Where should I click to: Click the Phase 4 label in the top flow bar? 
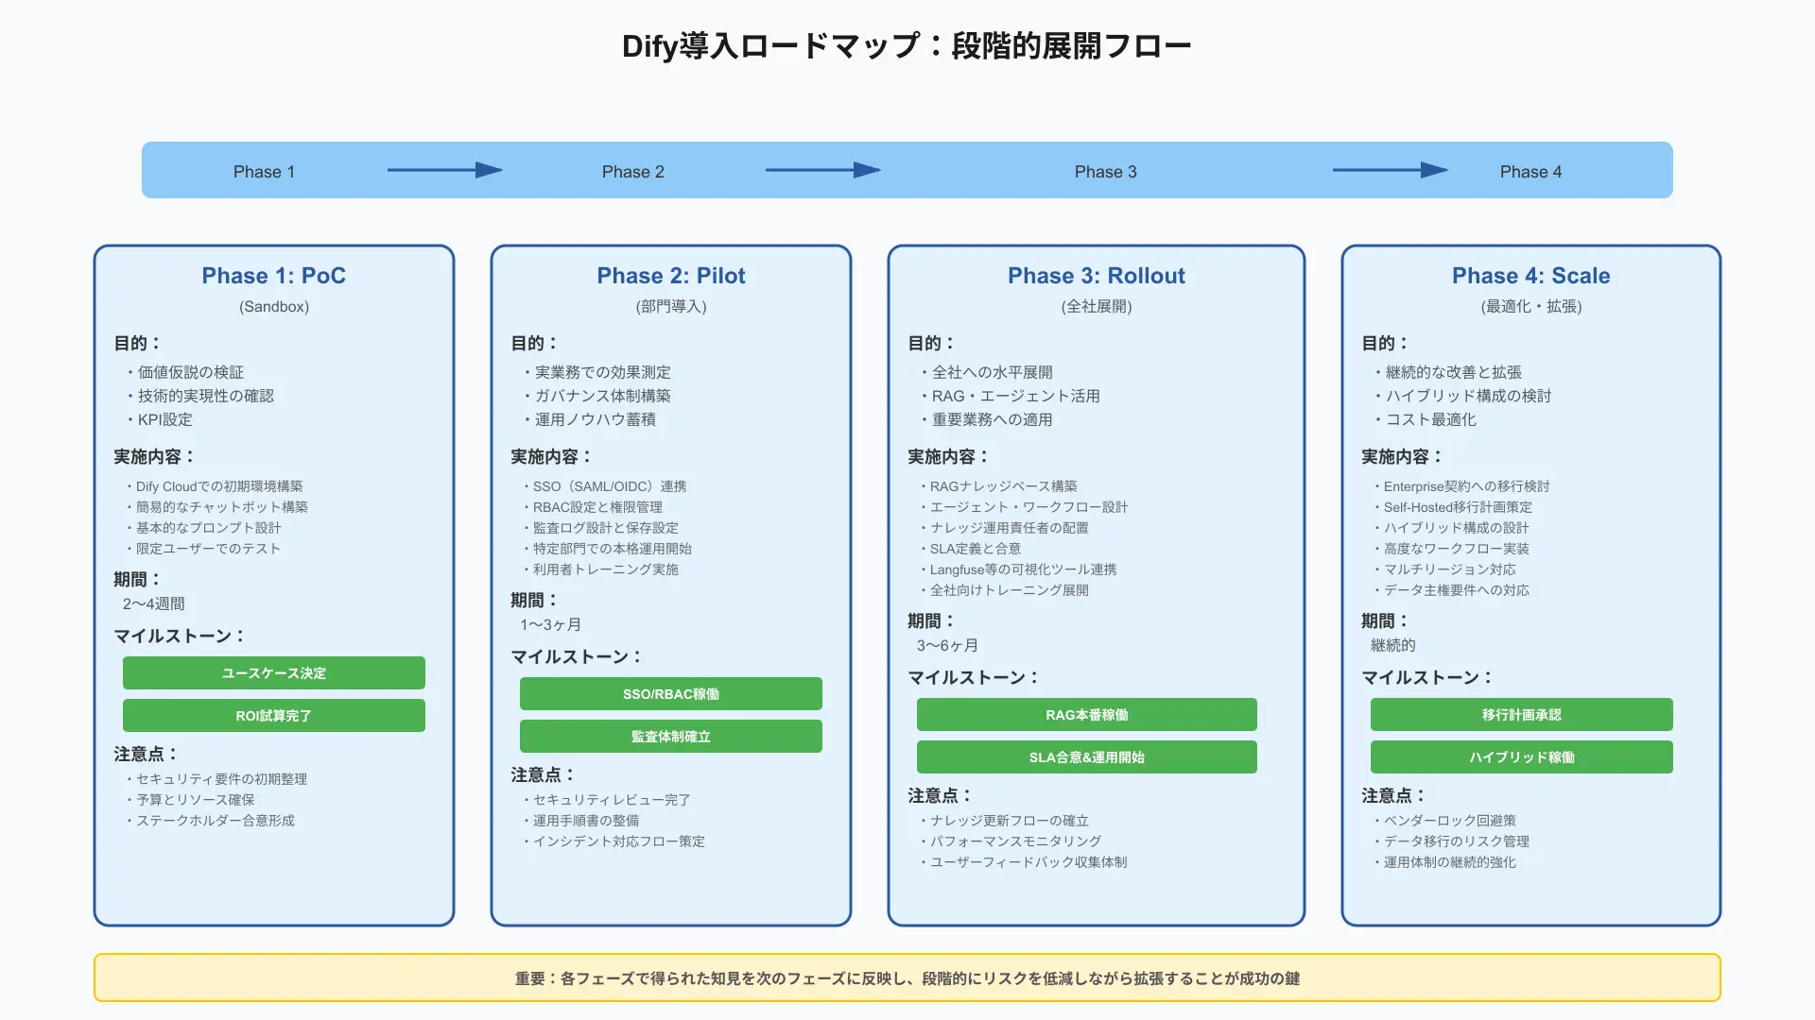(x=1530, y=171)
